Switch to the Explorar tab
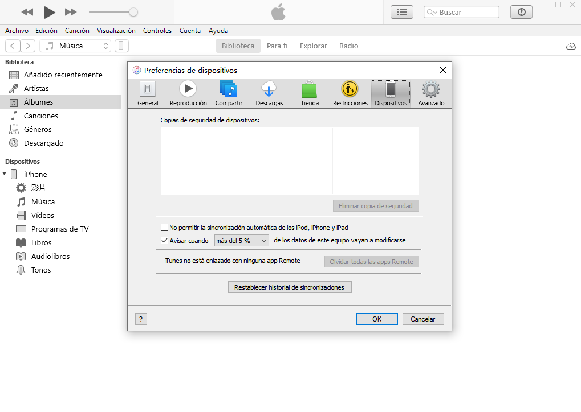Image resolution: width=581 pixels, height=412 pixels. (313, 46)
